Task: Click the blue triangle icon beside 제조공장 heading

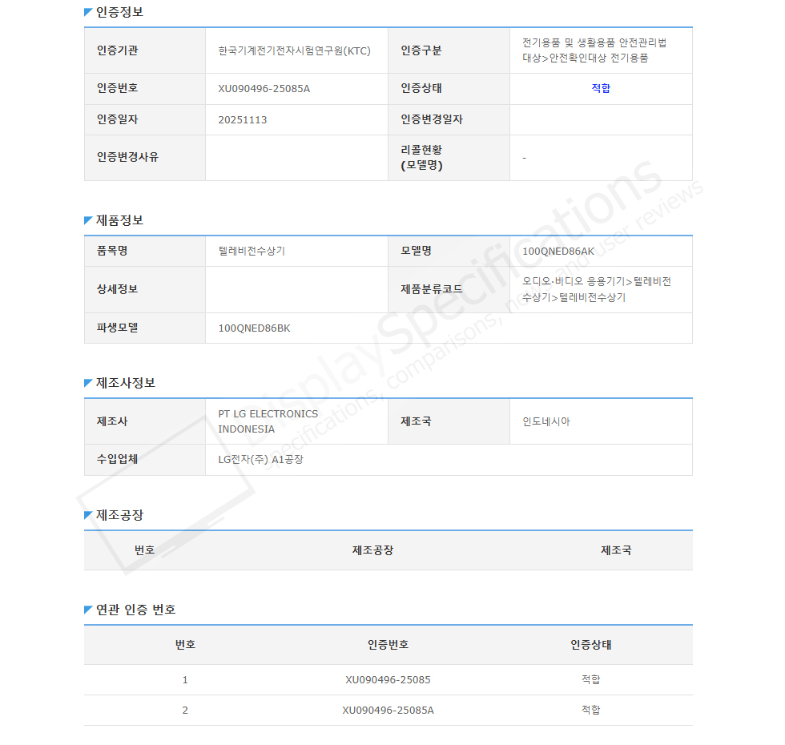Action: [x=88, y=515]
